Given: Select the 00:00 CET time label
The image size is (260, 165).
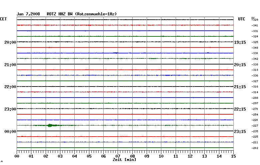Looking at the screenshot, I should pyautogui.click(x=10, y=132).
